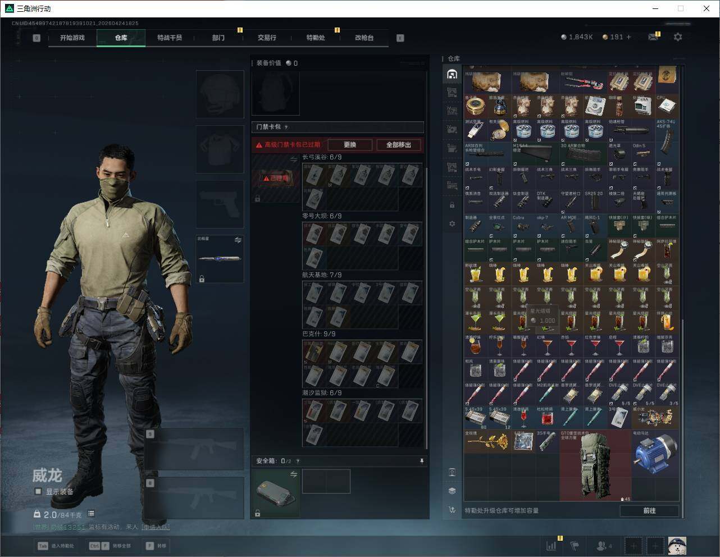Switch to the 改枪台 tab
This screenshot has width=720, height=557.
click(364, 38)
